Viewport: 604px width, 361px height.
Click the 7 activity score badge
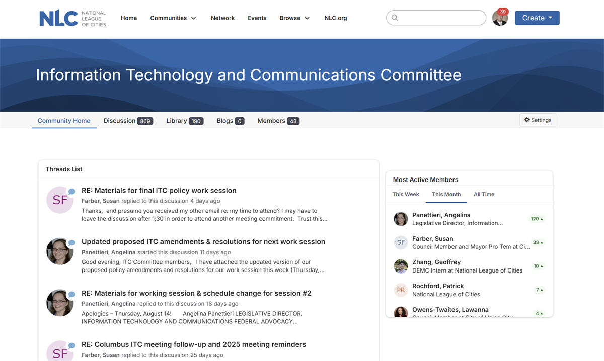540,290
